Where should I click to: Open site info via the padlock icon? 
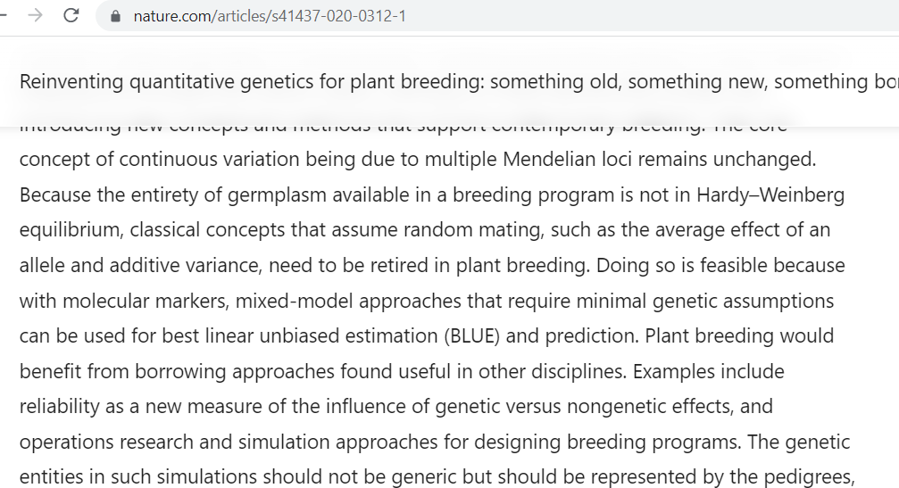tap(115, 16)
